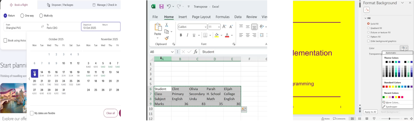
Task: Click the Undo arrow in Excel
Action: tap(169, 6)
